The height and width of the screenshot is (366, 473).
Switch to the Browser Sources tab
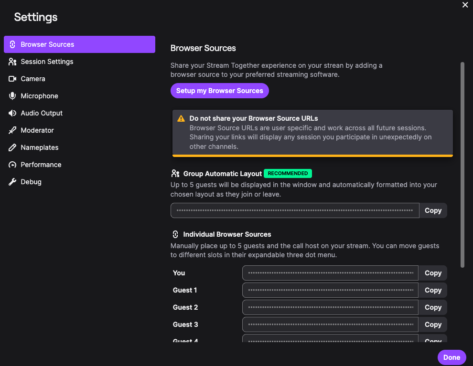[x=79, y=44]
